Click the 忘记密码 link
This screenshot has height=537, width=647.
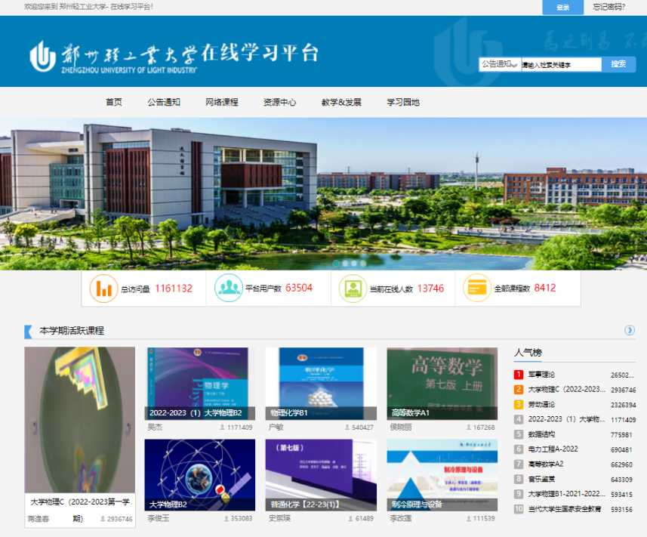pyautogui.click(x=608, y=7)
